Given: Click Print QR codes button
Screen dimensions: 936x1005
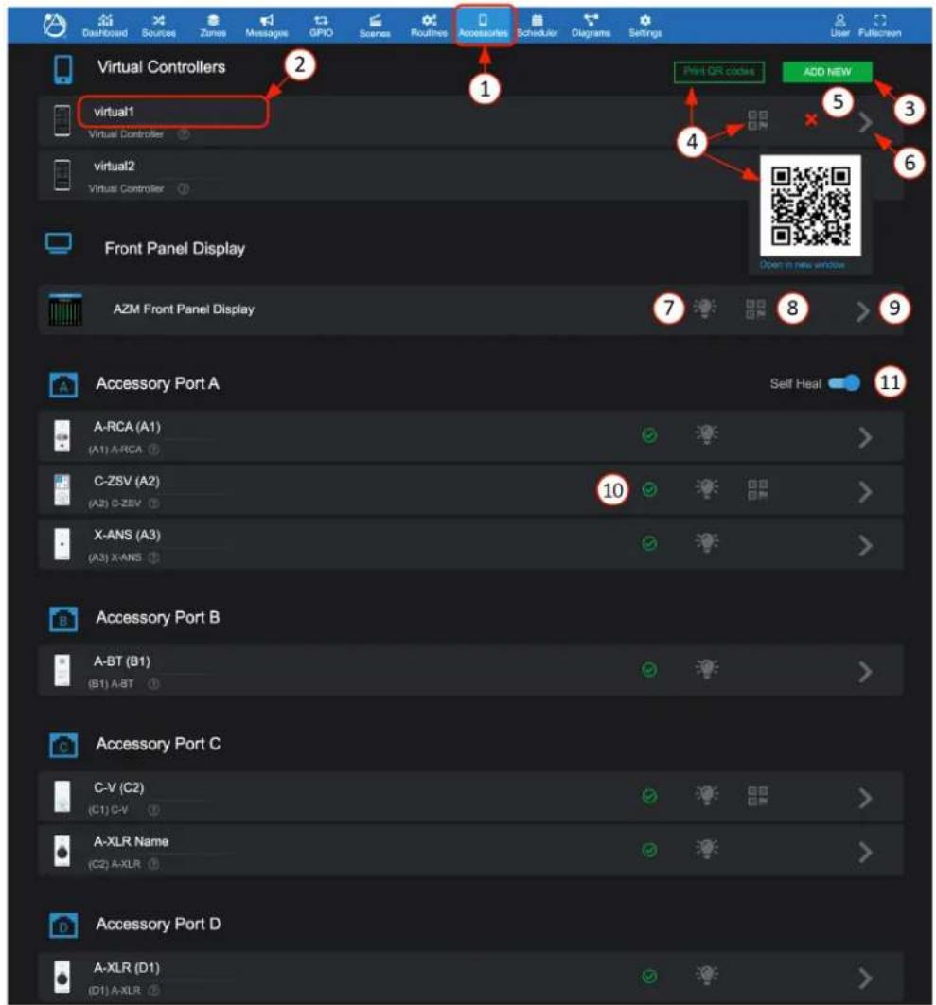Looking at the screenshot, I should pyautogui.click(x=718, y=72).
